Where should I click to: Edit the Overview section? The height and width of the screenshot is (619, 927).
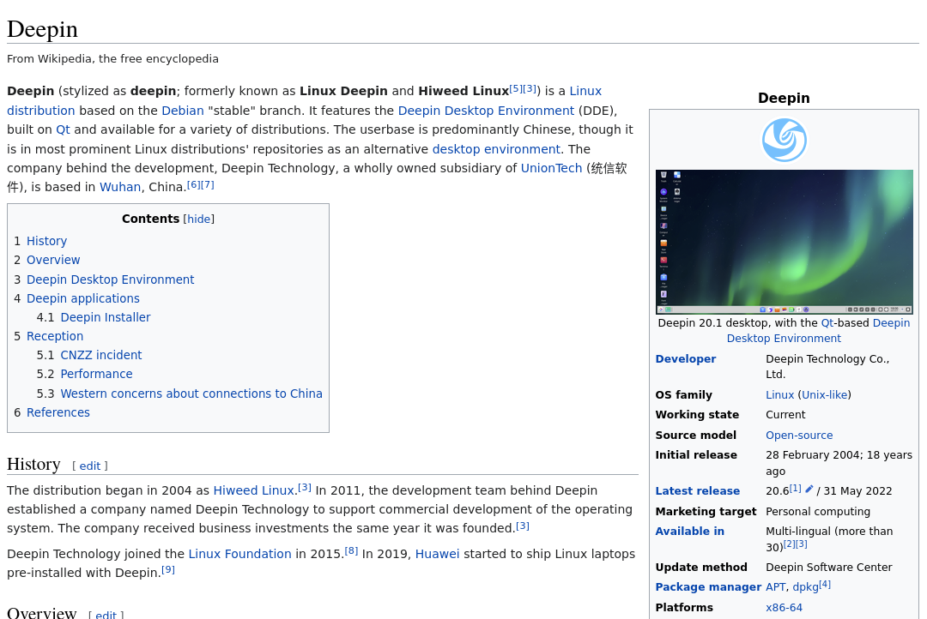[106, 615]
